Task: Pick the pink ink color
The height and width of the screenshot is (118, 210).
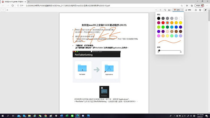Action: click(159, 36)
